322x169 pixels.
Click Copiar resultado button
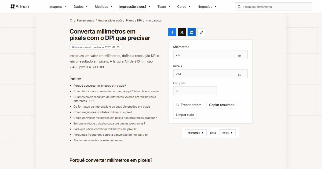(222, 105)
